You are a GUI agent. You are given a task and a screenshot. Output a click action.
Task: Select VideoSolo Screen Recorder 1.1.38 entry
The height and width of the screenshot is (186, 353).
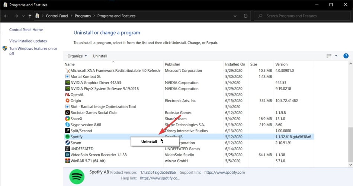[98, 155]
